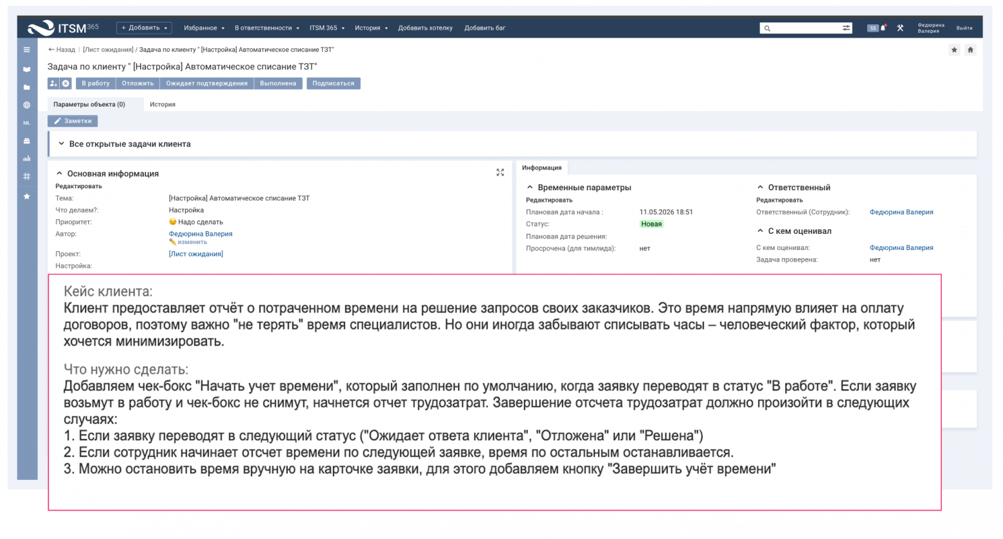Click Добавить баг in top menu

click(x=485, y=28)
